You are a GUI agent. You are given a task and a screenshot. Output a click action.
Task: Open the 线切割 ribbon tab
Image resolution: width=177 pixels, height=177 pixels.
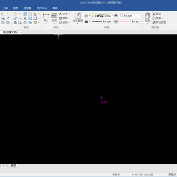pyautogui.click(x=27, y=8)
